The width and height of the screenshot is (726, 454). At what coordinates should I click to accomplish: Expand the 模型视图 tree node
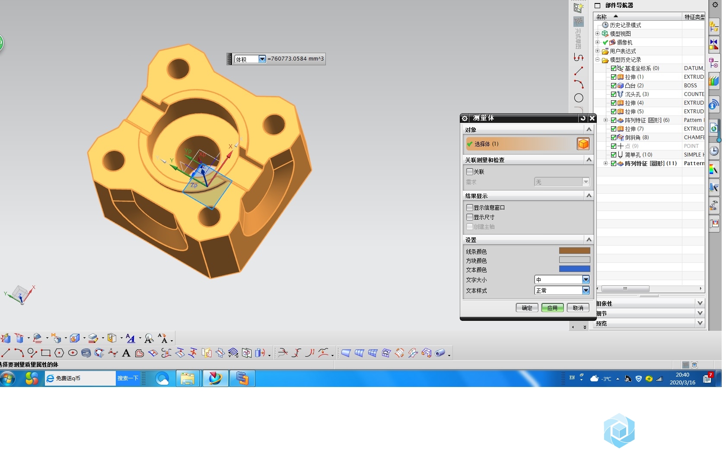tap(598, 33)
